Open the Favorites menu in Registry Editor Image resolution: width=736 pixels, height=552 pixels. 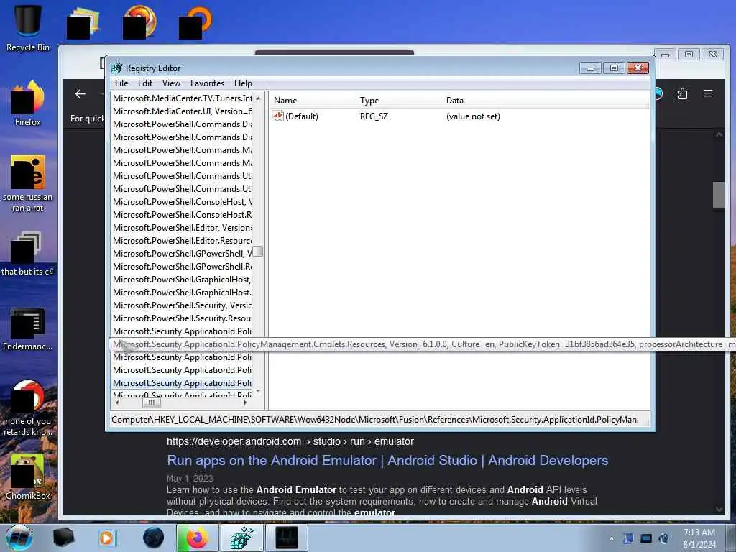pyautogui.click(x=207, y=83)
